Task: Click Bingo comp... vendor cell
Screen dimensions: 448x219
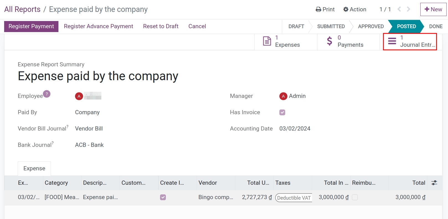Action: point(216,197)
